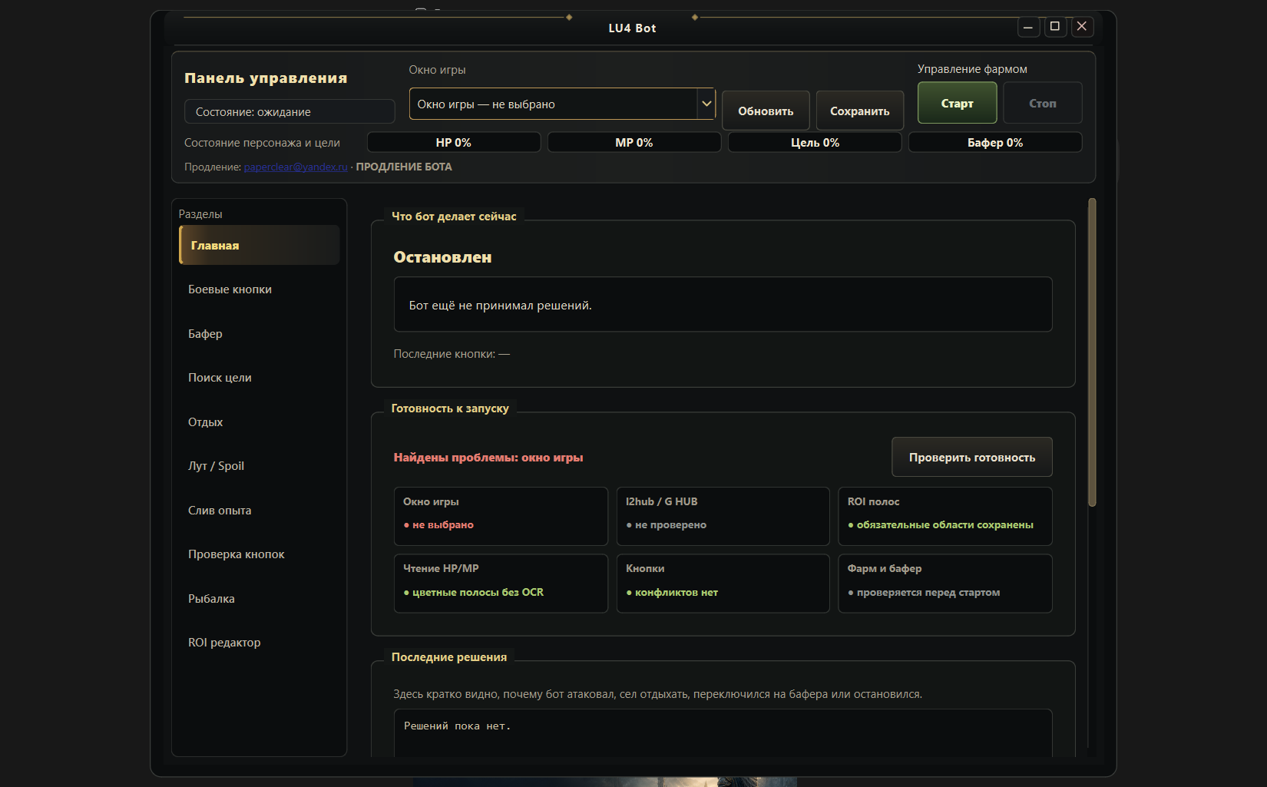Switch to the Рыбалка section
The image size is (1267, 787).
coord(260,598)
